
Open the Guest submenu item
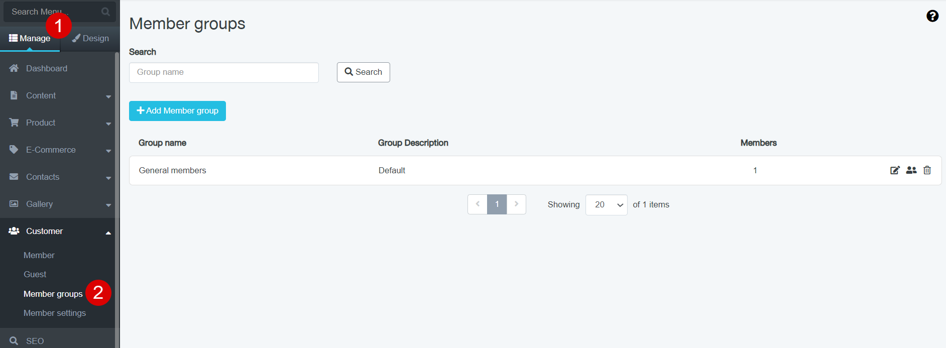coord(35,274)
